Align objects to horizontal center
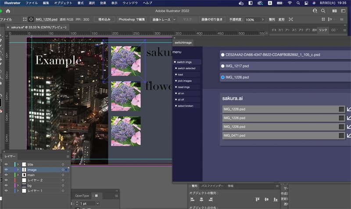This screenshot has height=209, width=351. pos(201,199)
